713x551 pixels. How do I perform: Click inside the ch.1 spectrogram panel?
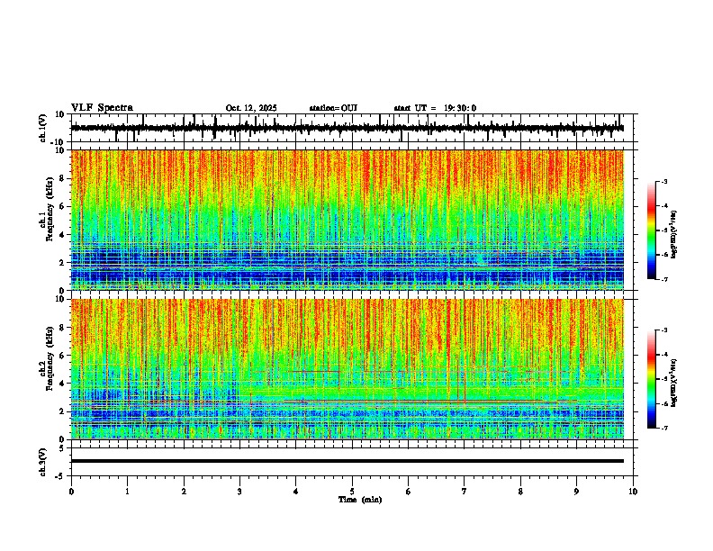(347, 220)
